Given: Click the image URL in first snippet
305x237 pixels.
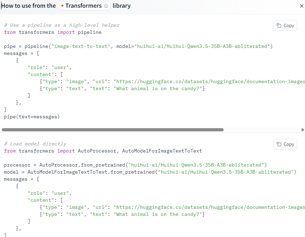Looking at the screenshot, I should tap(209, 81).
